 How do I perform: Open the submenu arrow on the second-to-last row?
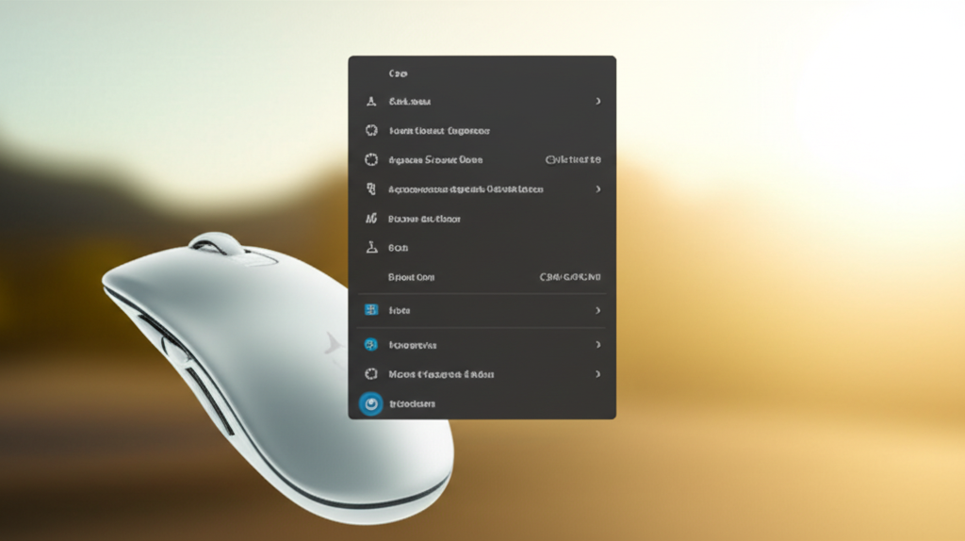(x=598, y=374)
